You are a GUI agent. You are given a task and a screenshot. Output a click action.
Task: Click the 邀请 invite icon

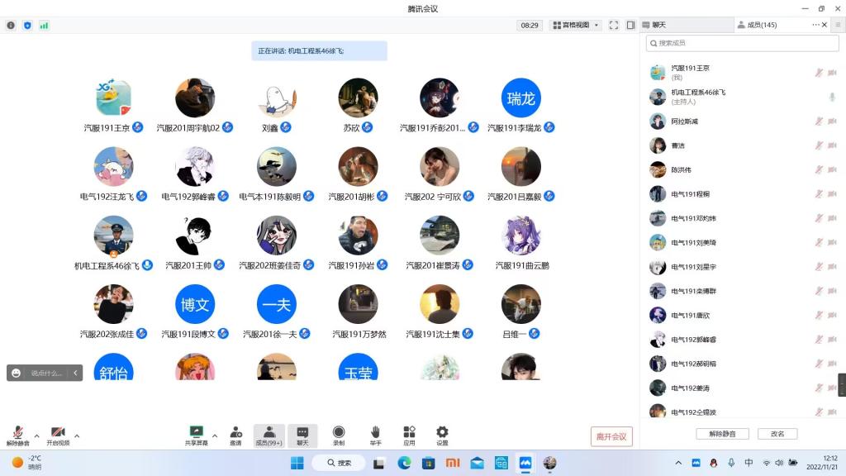pyautogui.click(x=236, y=435)
